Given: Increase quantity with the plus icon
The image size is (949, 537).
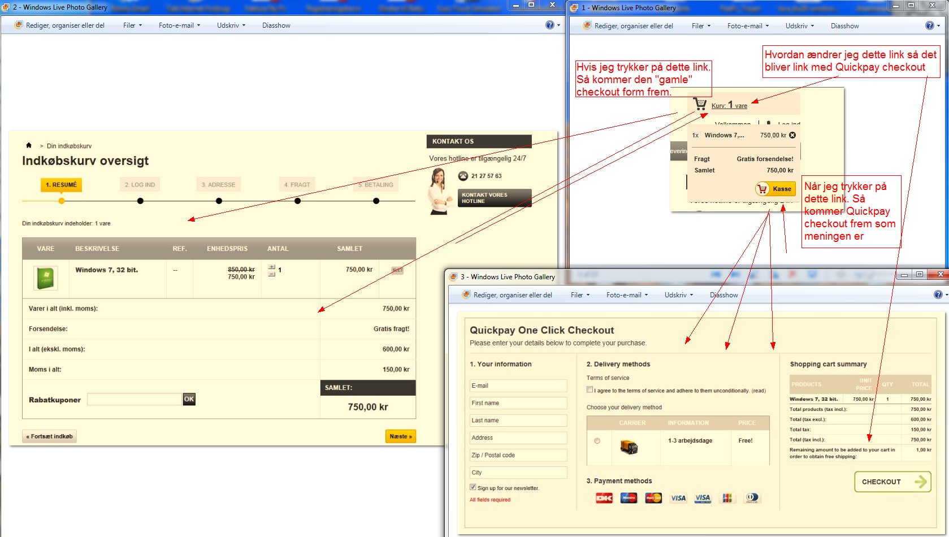Looking at the screenshot, I should point(272,267).
